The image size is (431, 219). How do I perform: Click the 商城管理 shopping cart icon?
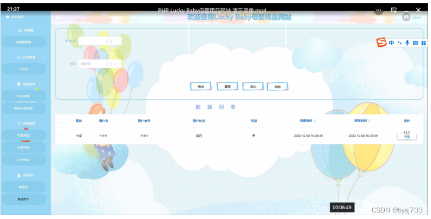[19, 123]
